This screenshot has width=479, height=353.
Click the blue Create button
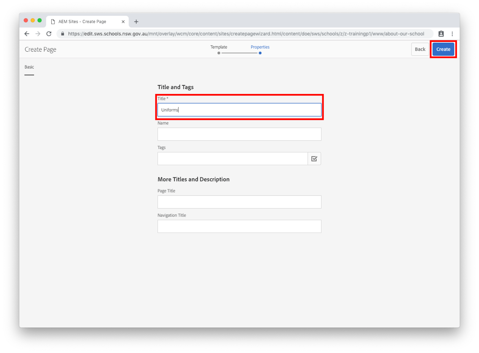[x=443, y=49]
